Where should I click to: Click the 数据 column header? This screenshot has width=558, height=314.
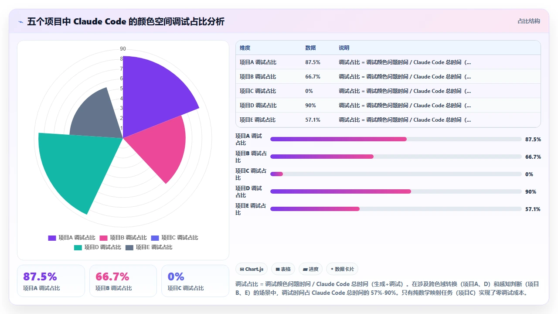(310, 48)
